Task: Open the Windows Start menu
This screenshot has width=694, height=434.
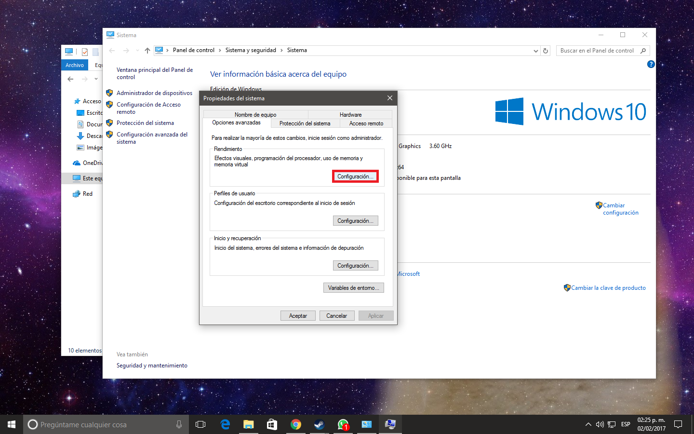Action: [12, 424]
